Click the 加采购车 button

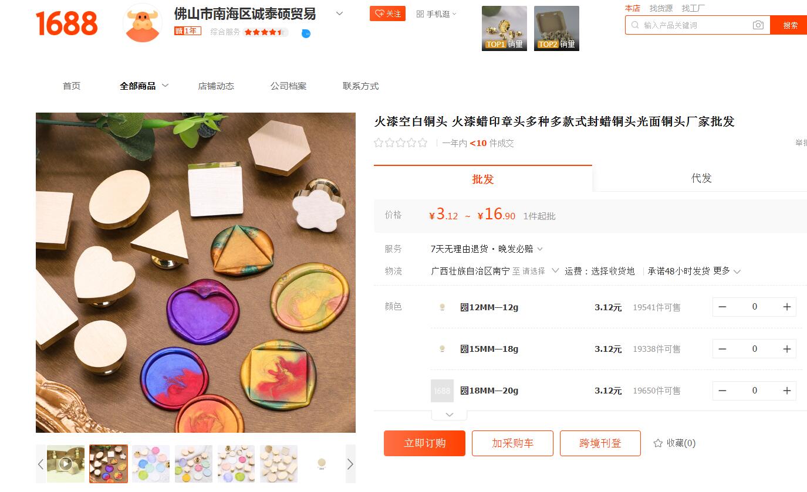(x=512, y=443)
